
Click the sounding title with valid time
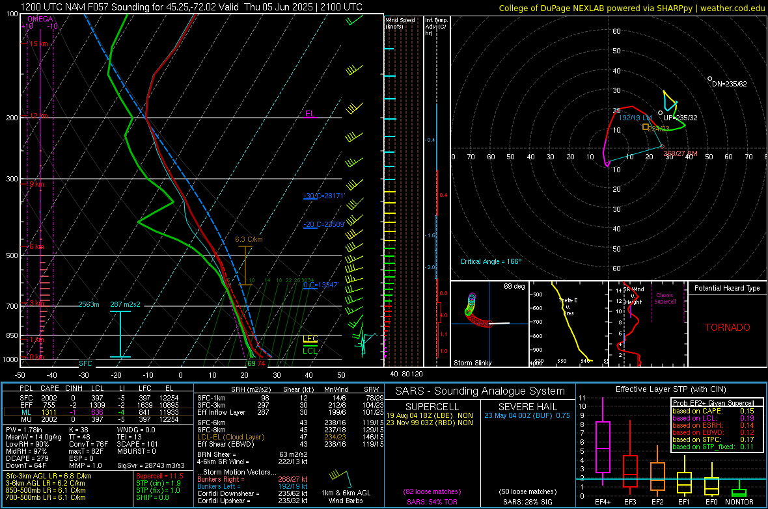(x=191, y=7)
